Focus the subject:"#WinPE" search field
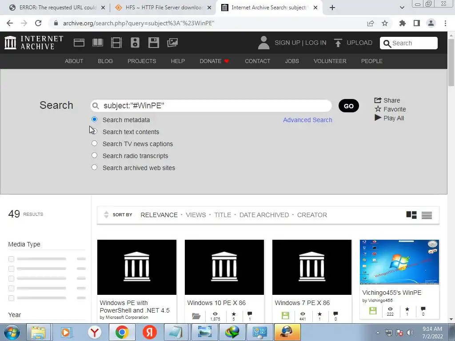 pos(211,106)
